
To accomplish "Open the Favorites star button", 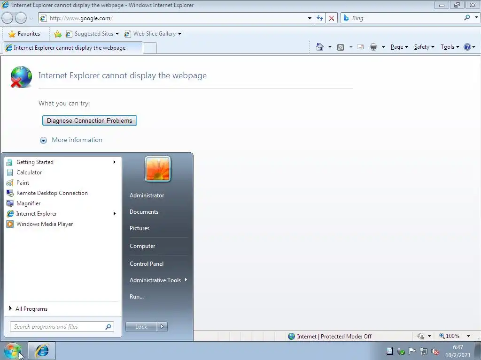I will pyautogui.click(x=24, y=34).
